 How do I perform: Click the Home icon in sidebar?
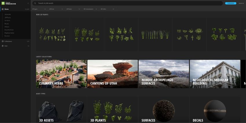tap(3, 9)
